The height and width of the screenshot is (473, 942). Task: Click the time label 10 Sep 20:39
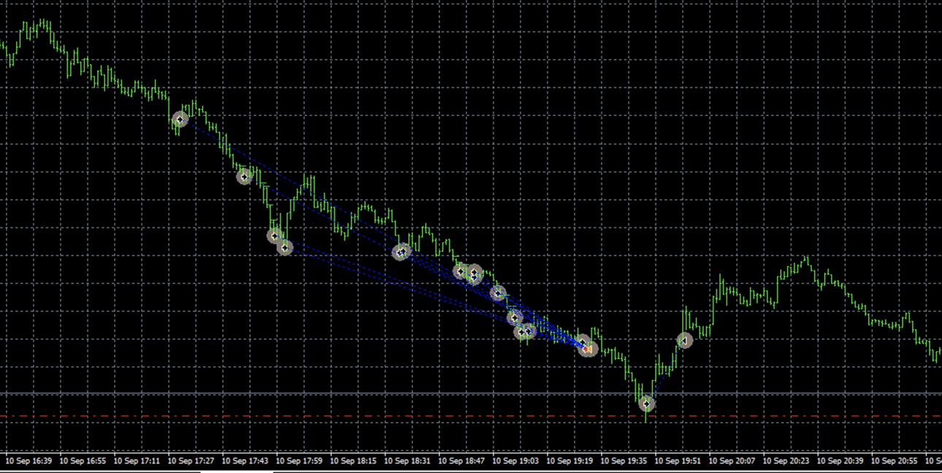(840, 461)
